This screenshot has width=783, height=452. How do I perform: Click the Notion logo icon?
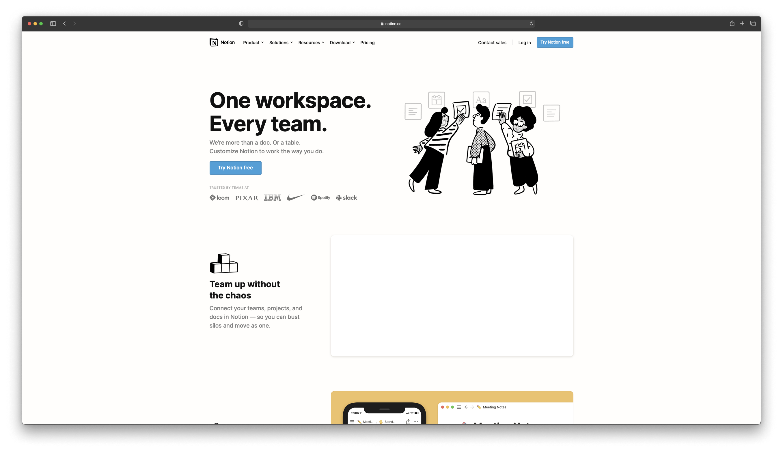(214, 42)
